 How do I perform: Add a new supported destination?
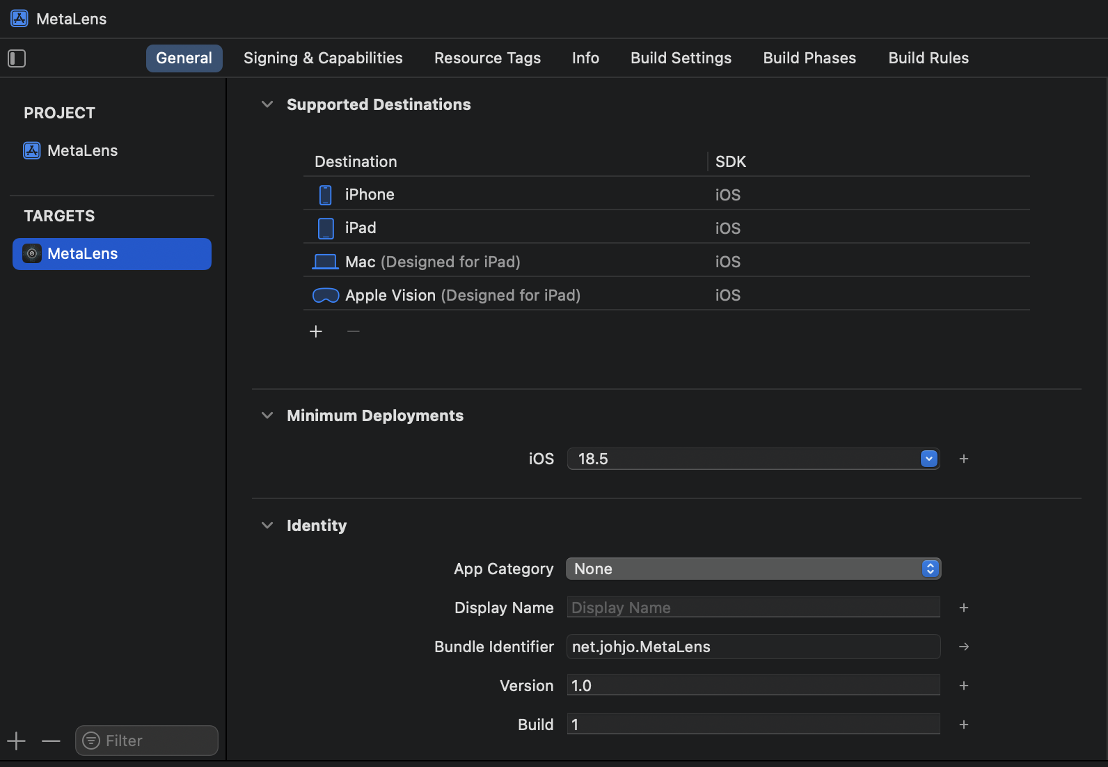click(x=316, y=331)
